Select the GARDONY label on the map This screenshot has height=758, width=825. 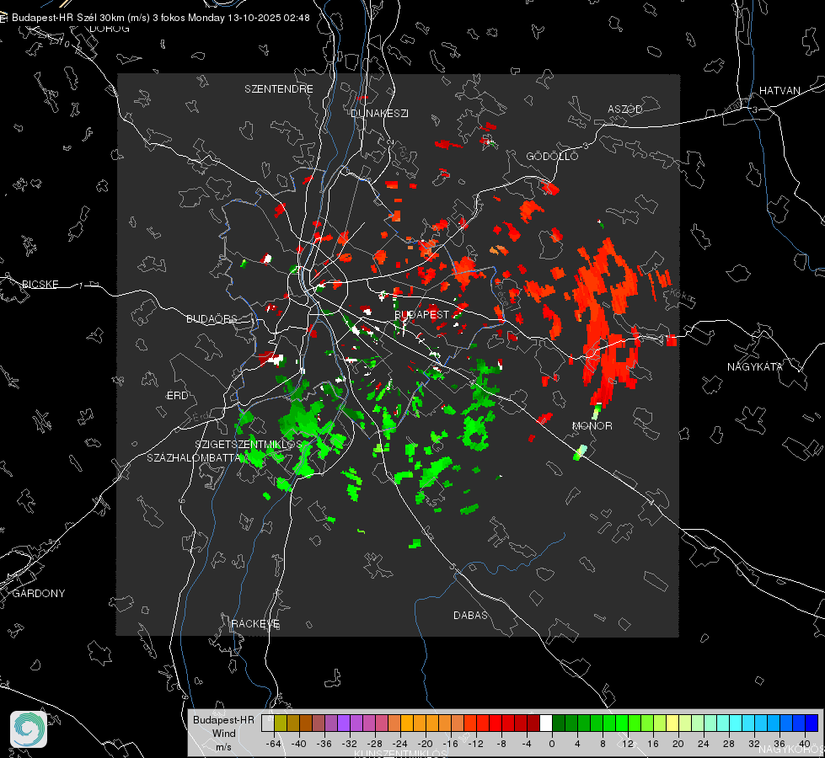coord(39,594)
